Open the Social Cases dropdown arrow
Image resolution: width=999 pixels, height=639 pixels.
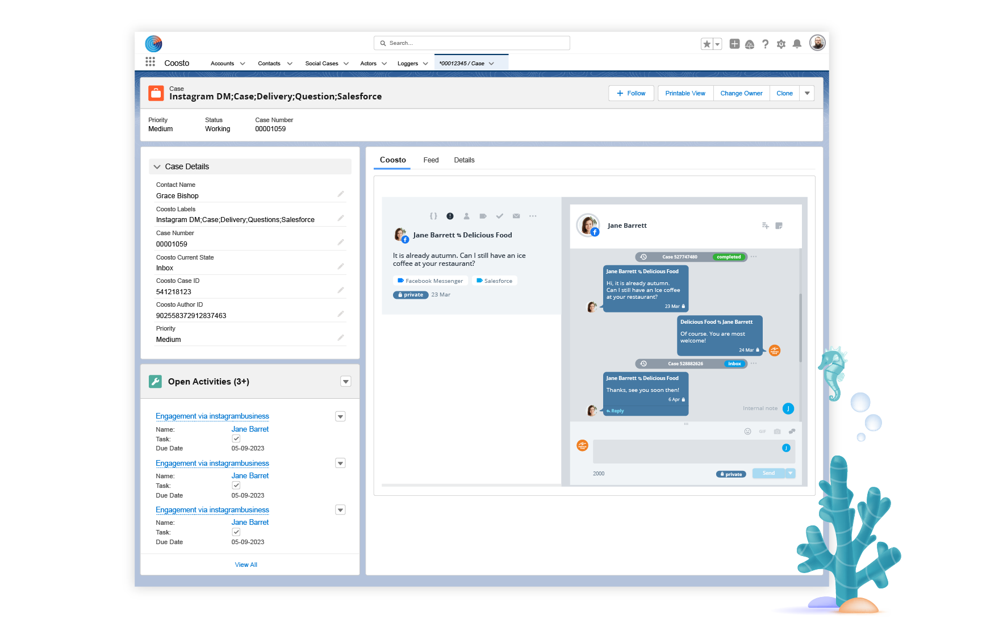pos(346,64)
